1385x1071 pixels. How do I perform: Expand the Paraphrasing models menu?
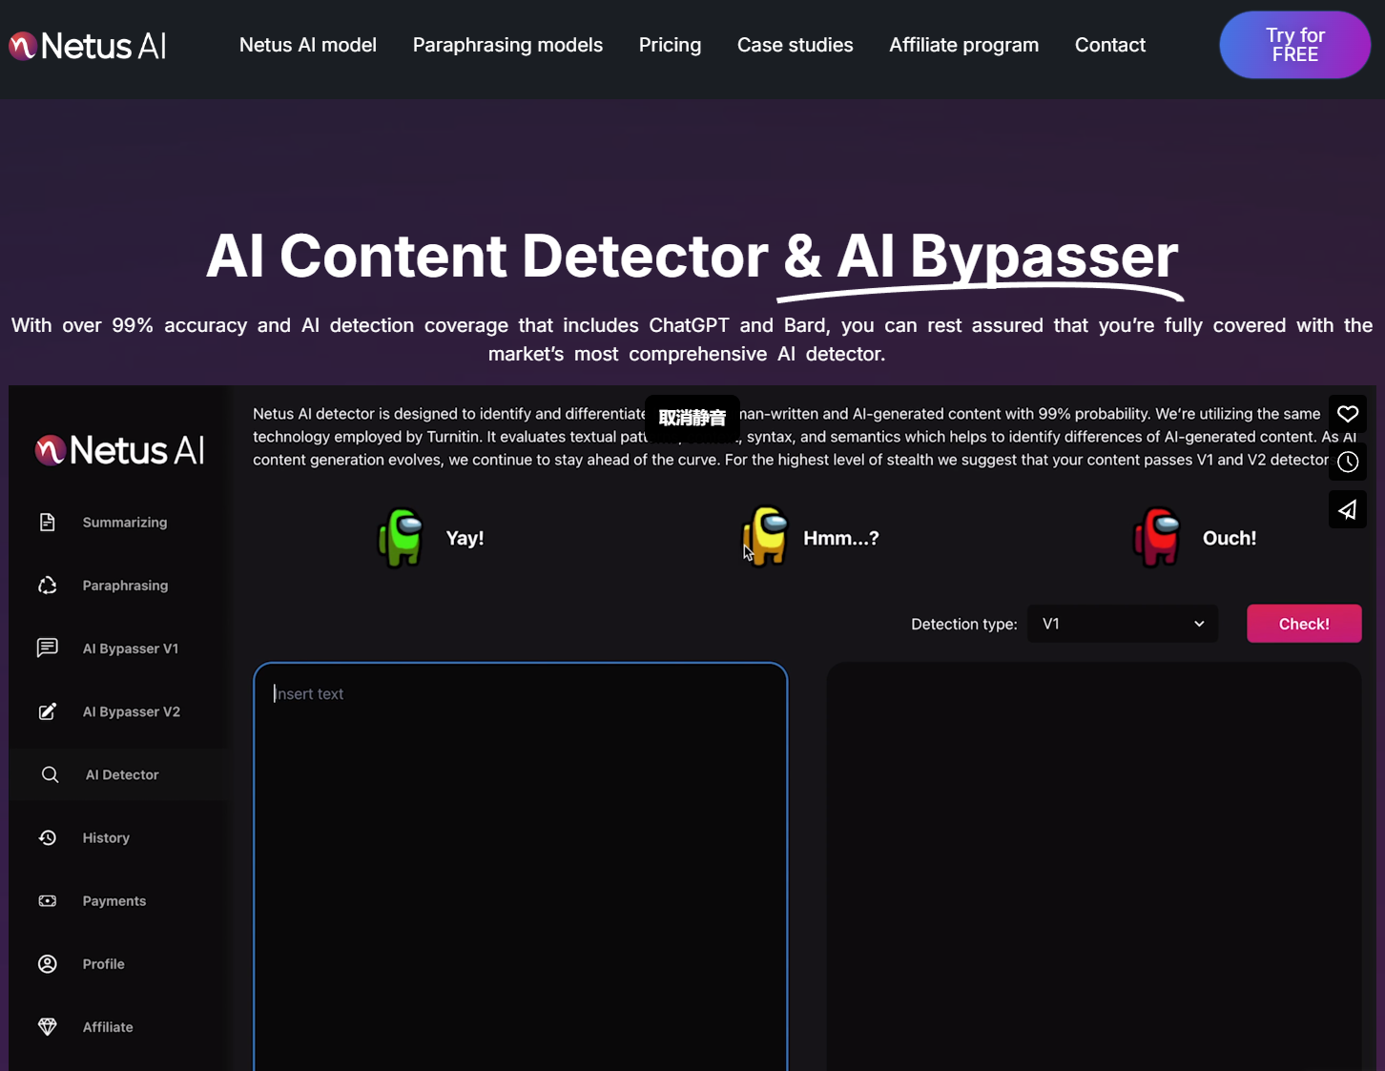click(x=507, y=45)
